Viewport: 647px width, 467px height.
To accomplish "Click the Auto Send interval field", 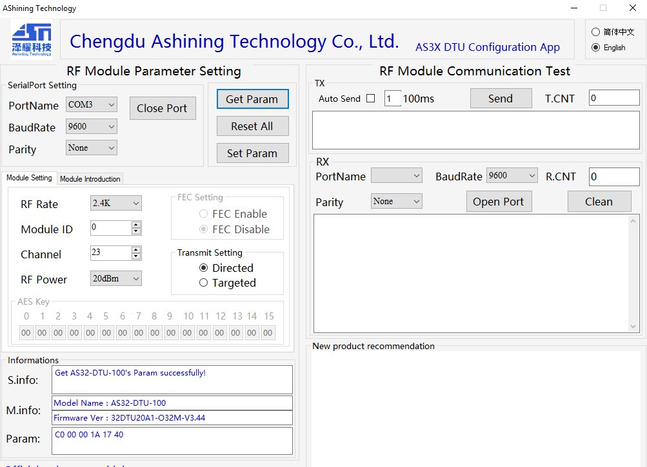I will (392, 98).
